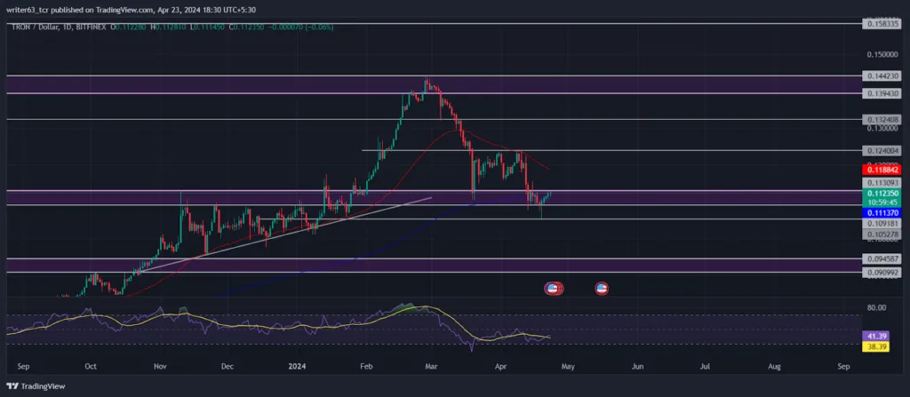910x397 pixels.
Task: Click the May label on the time axis
Action: tap(568, 367)
